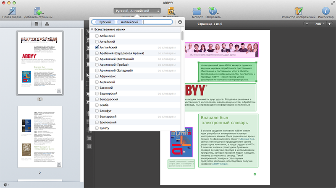The image size is (336, 188).
Task: Click the Русский language token
Action: 105,22
